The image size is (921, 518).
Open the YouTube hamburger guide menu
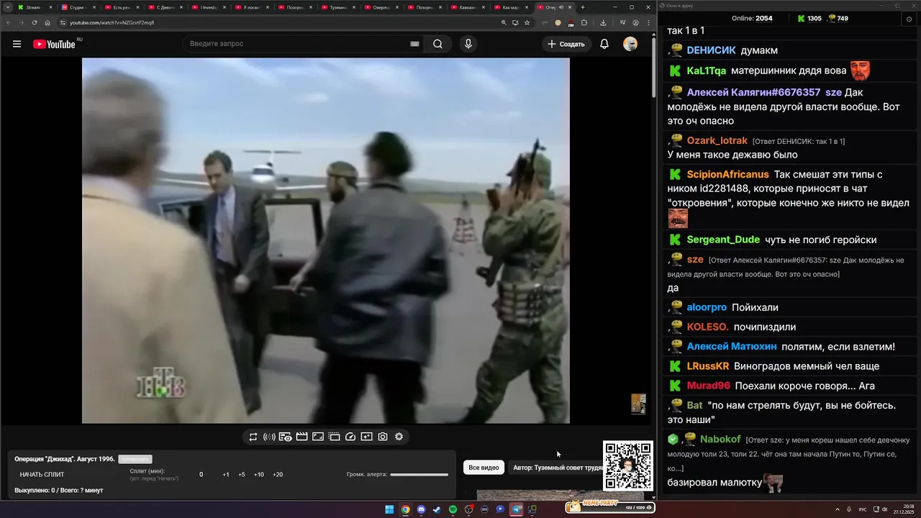coord(17,44)
